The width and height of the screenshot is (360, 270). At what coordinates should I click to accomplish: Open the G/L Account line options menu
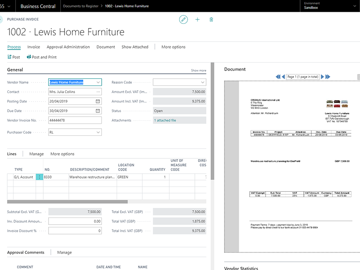[x=40, y=177]
